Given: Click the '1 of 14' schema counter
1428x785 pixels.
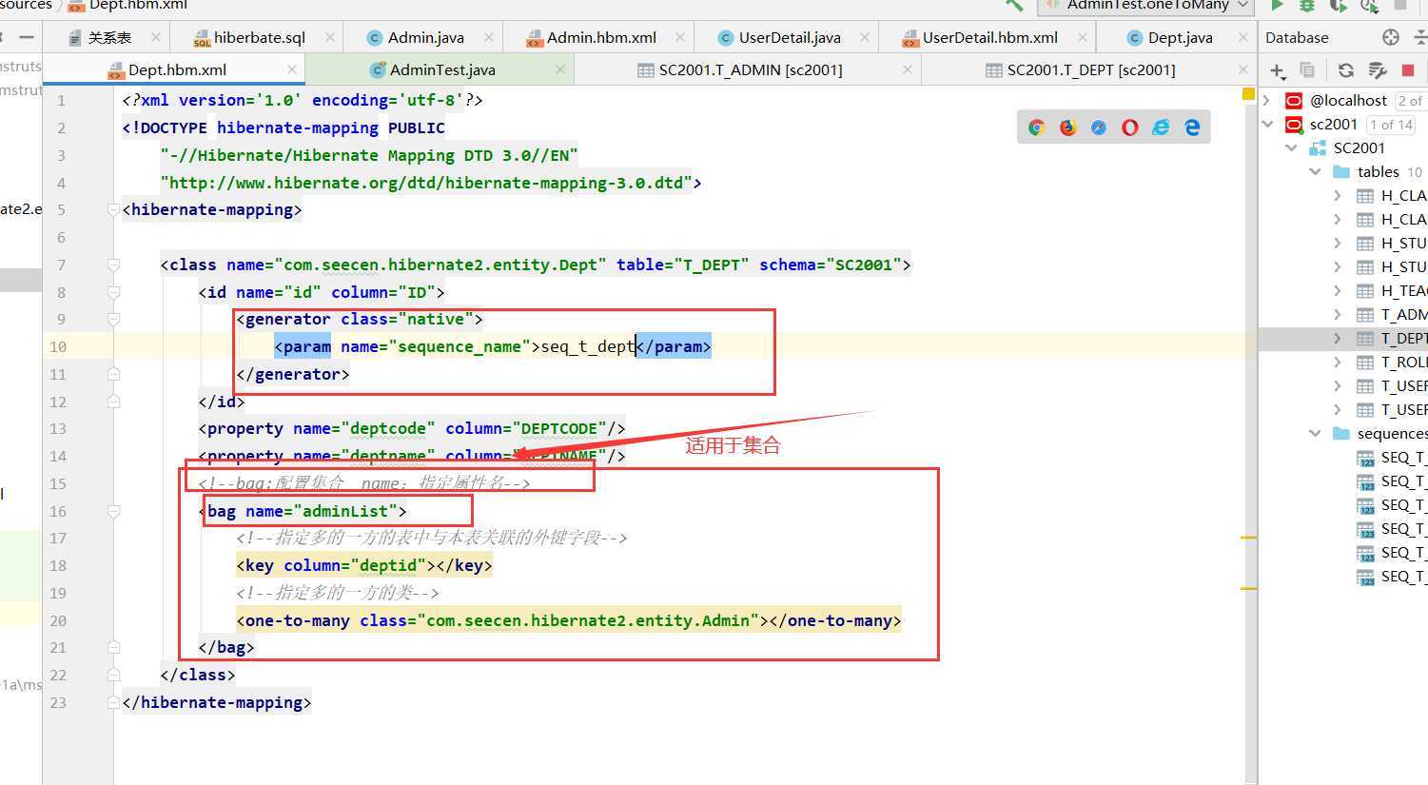Looking at the screenshot, I should click(x=1391, y=125).
